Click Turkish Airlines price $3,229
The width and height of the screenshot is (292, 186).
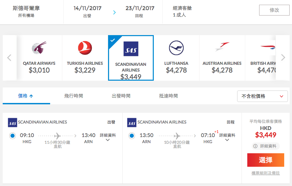(85, 70)
